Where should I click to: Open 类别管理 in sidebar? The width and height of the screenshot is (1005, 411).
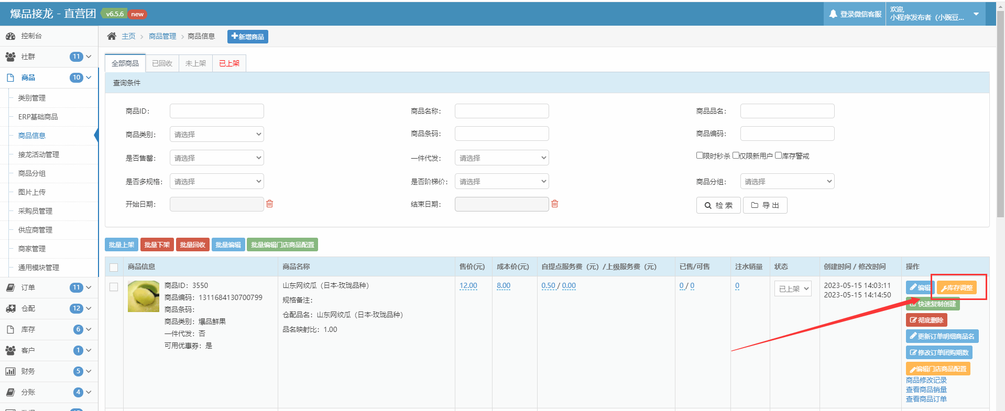(32, 98)
